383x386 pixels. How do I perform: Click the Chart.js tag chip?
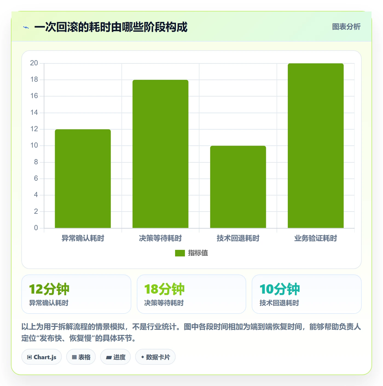pos(42,357)
